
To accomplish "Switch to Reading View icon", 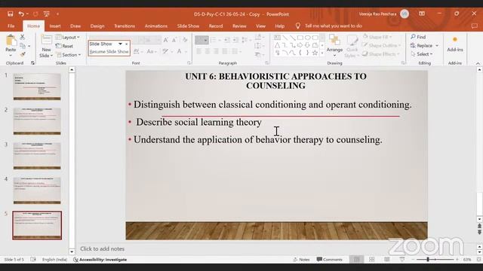I will [387, 260].
